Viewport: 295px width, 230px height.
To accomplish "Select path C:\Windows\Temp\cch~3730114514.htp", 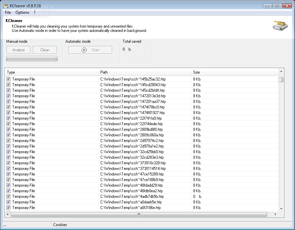I will [133, 169].
